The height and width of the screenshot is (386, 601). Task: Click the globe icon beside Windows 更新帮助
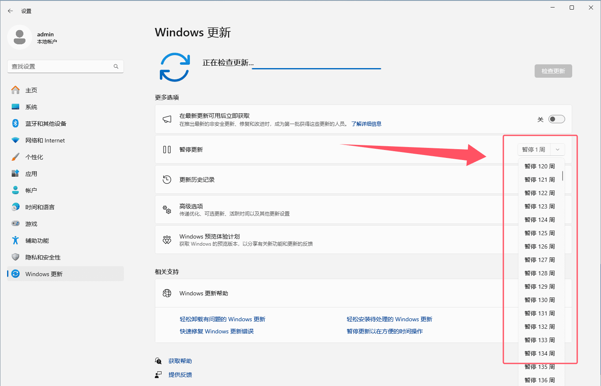(167, 293)
